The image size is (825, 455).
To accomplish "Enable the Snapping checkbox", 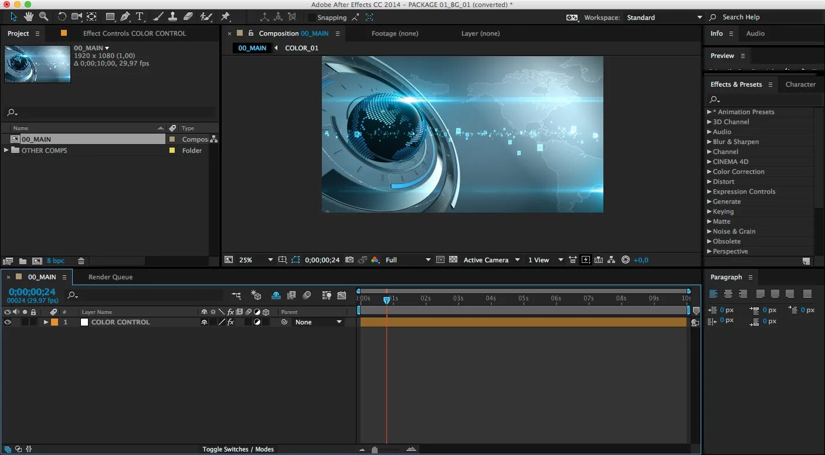I will coord(311,18).
